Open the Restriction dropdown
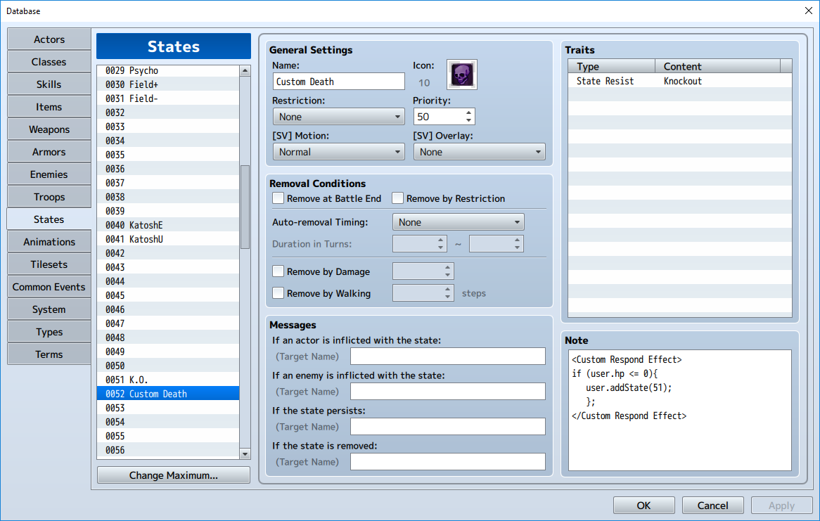The height and width of the screenshot is (521, 820). [x=338, y=117]
